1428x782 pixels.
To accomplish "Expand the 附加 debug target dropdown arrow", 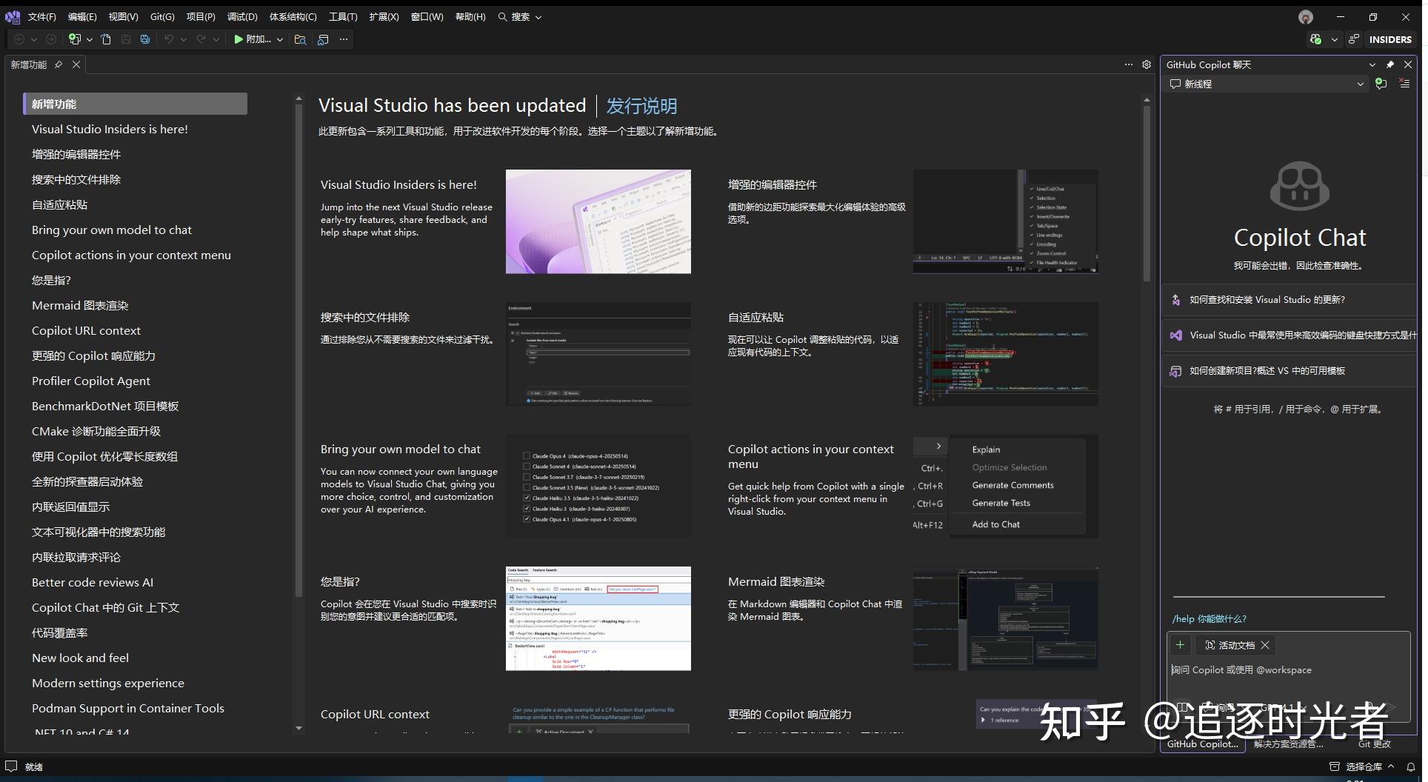I will click(x=280, y=40).
